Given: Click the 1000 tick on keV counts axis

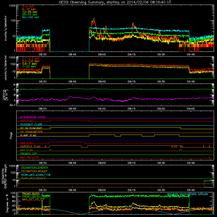Looking at the screenshot, I should point(12,6).
